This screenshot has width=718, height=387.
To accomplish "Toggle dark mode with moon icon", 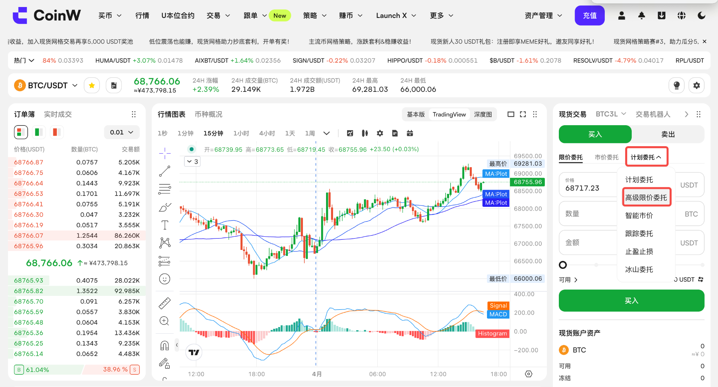I will click(x=702, y=15).
